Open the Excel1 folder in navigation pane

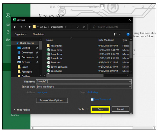click(x=23, y=67)
